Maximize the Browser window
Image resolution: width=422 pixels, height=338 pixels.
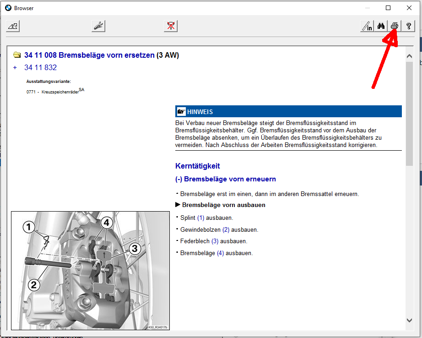[388, 8]
